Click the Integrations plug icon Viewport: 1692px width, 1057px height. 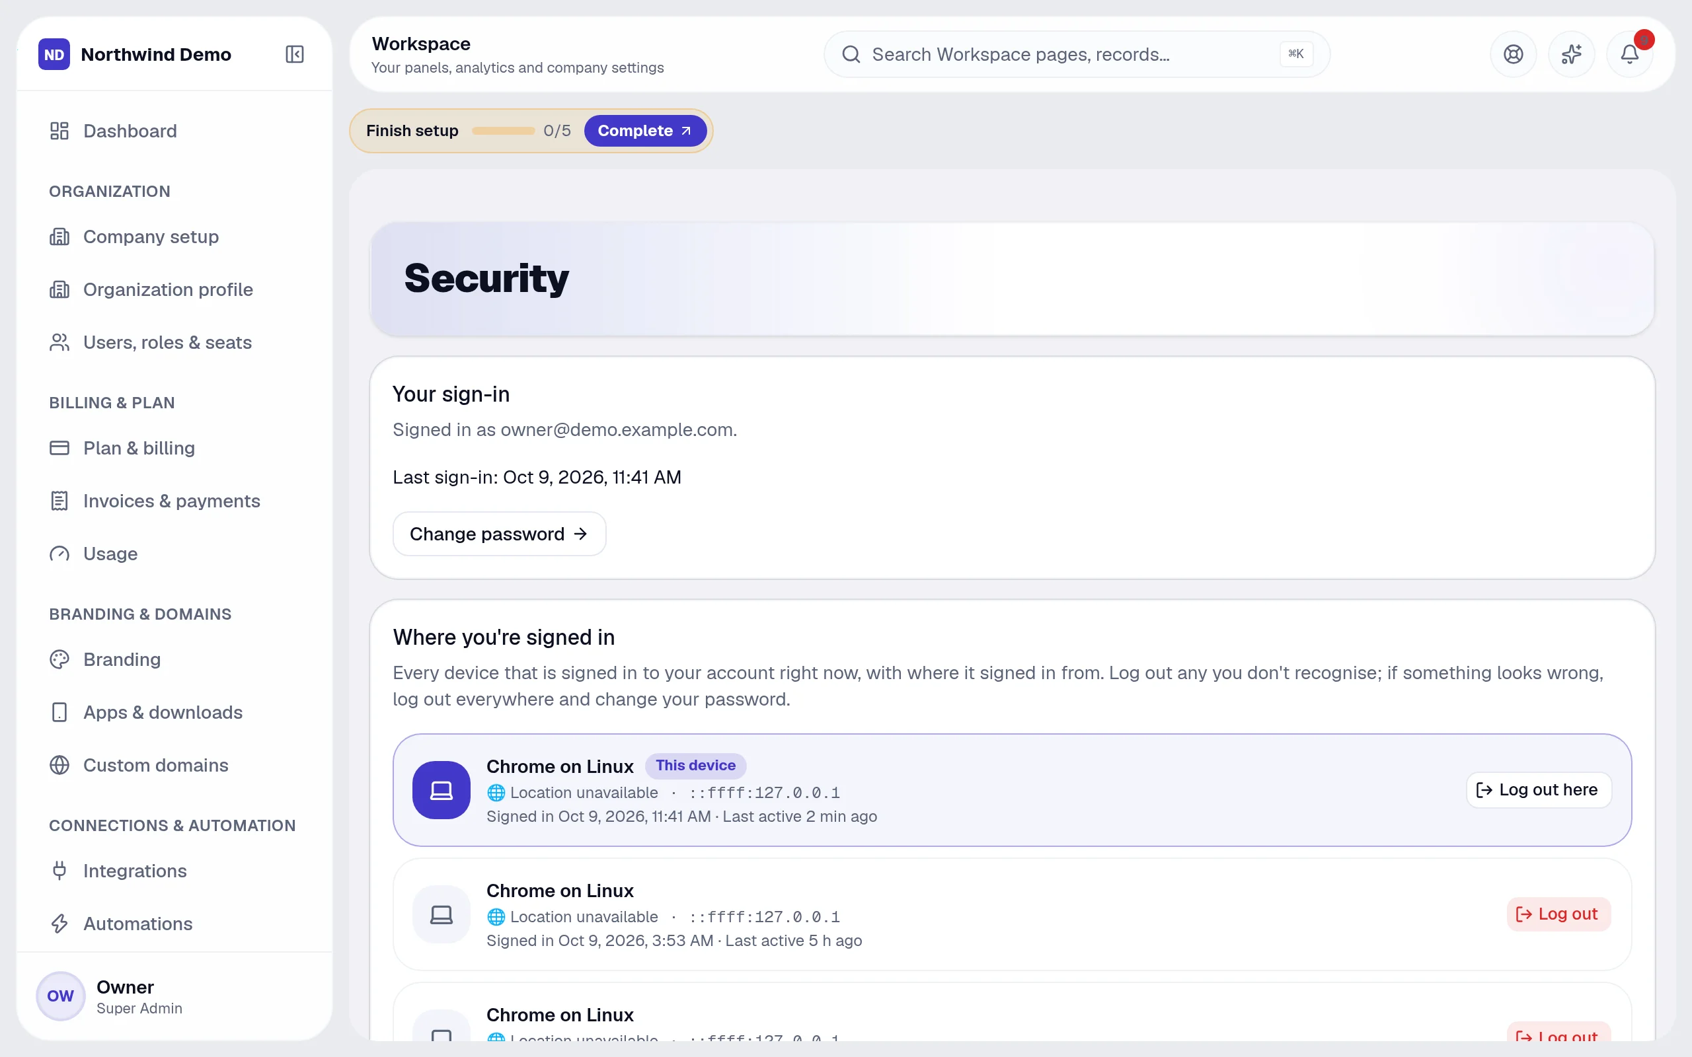(x=59, y=870)
